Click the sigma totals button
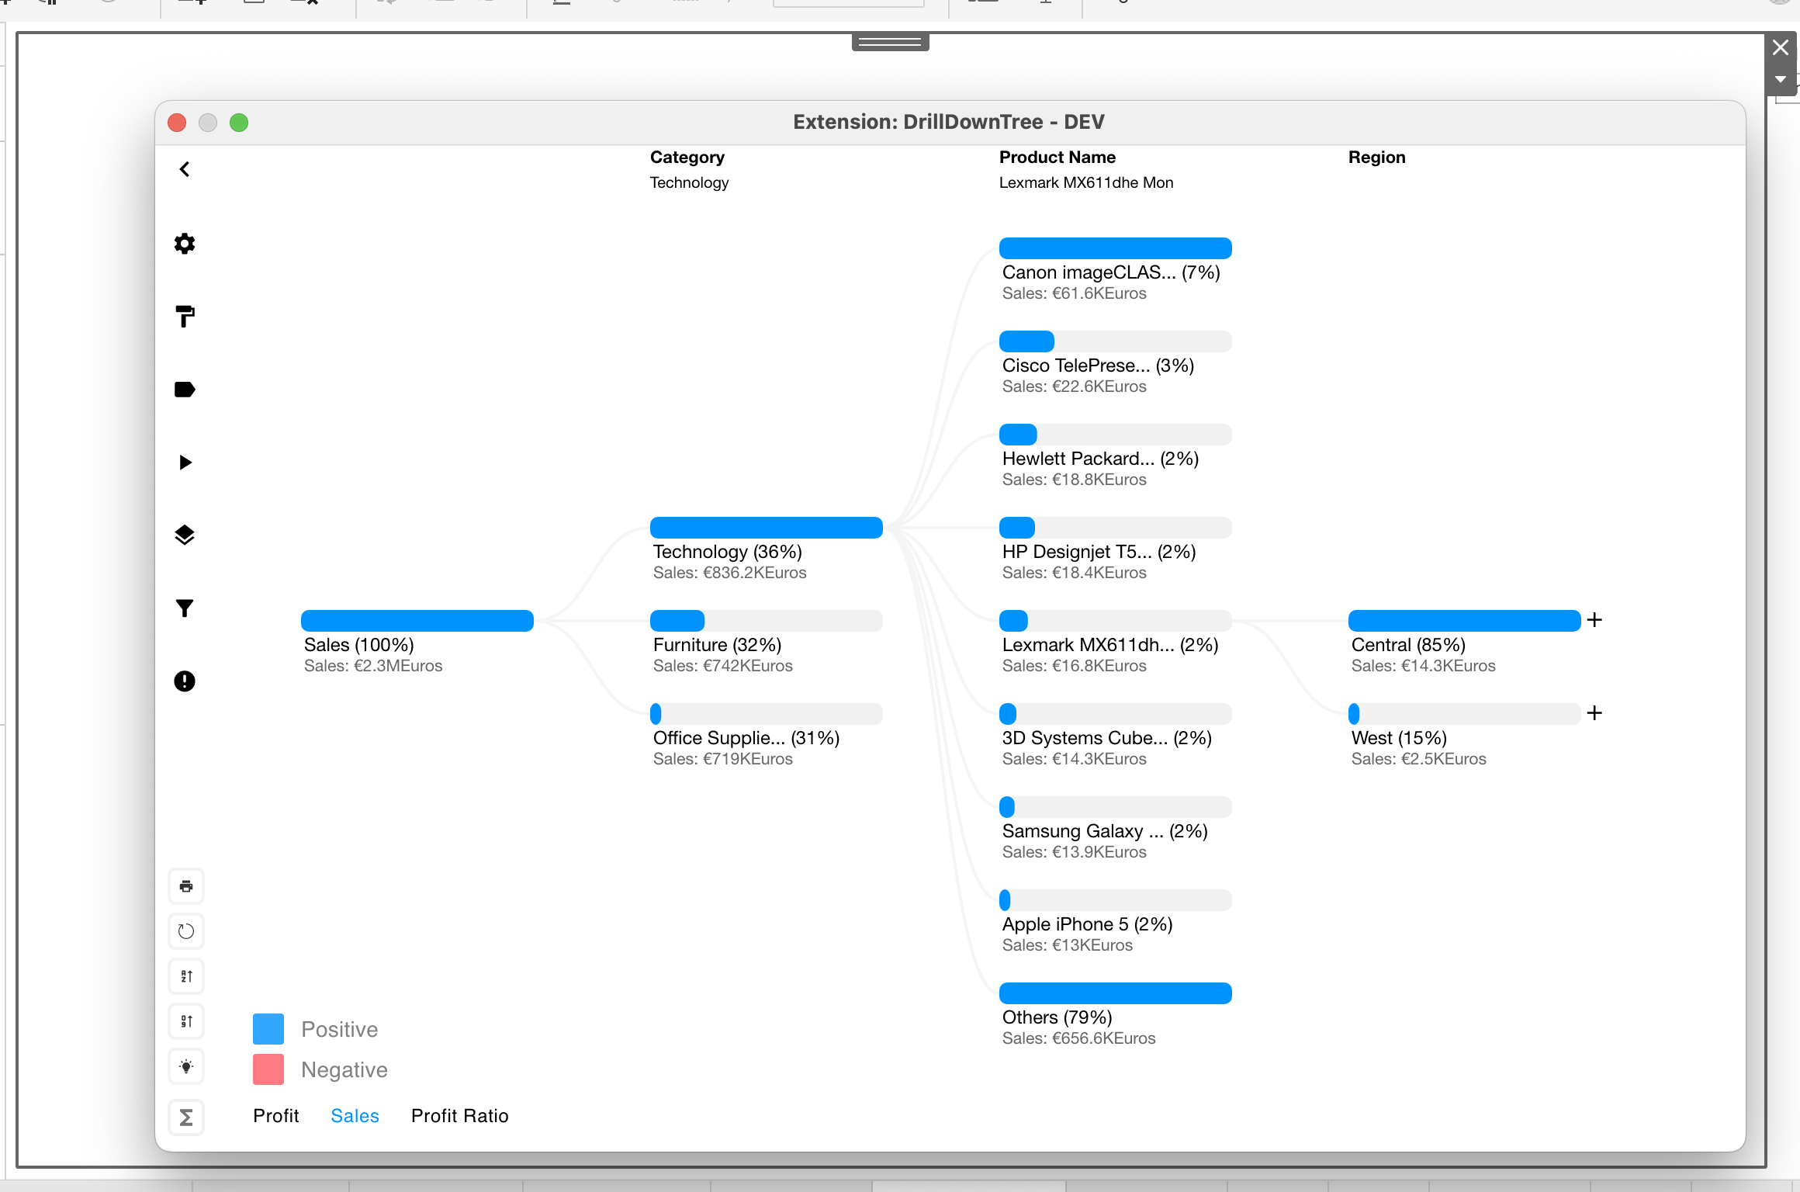 [x=186, y=1117]
